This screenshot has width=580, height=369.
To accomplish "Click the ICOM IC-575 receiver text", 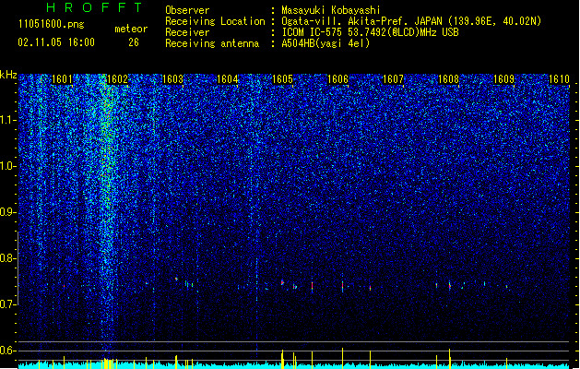I will tap(370, 32).
